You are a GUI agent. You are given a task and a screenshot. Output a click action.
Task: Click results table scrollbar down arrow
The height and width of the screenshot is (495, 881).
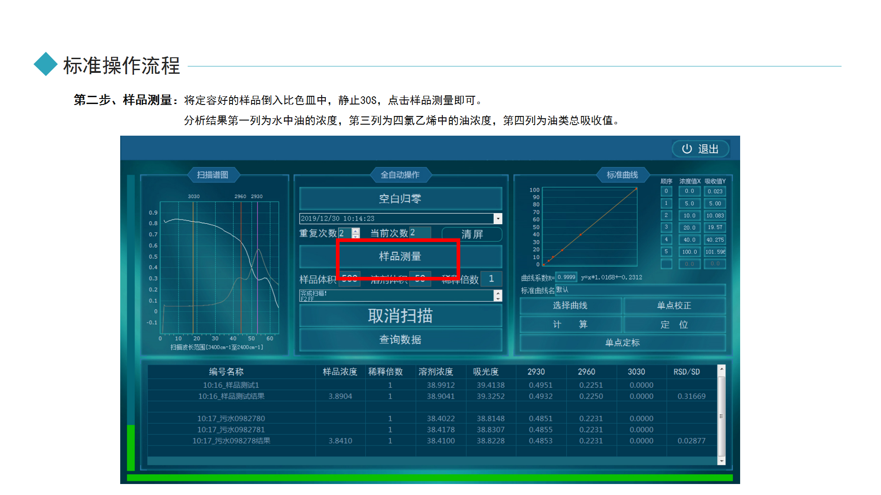[722, 461]
